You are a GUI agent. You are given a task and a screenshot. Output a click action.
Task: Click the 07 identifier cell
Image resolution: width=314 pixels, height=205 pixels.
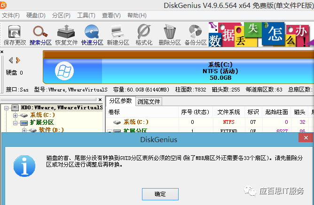point(253,122)
